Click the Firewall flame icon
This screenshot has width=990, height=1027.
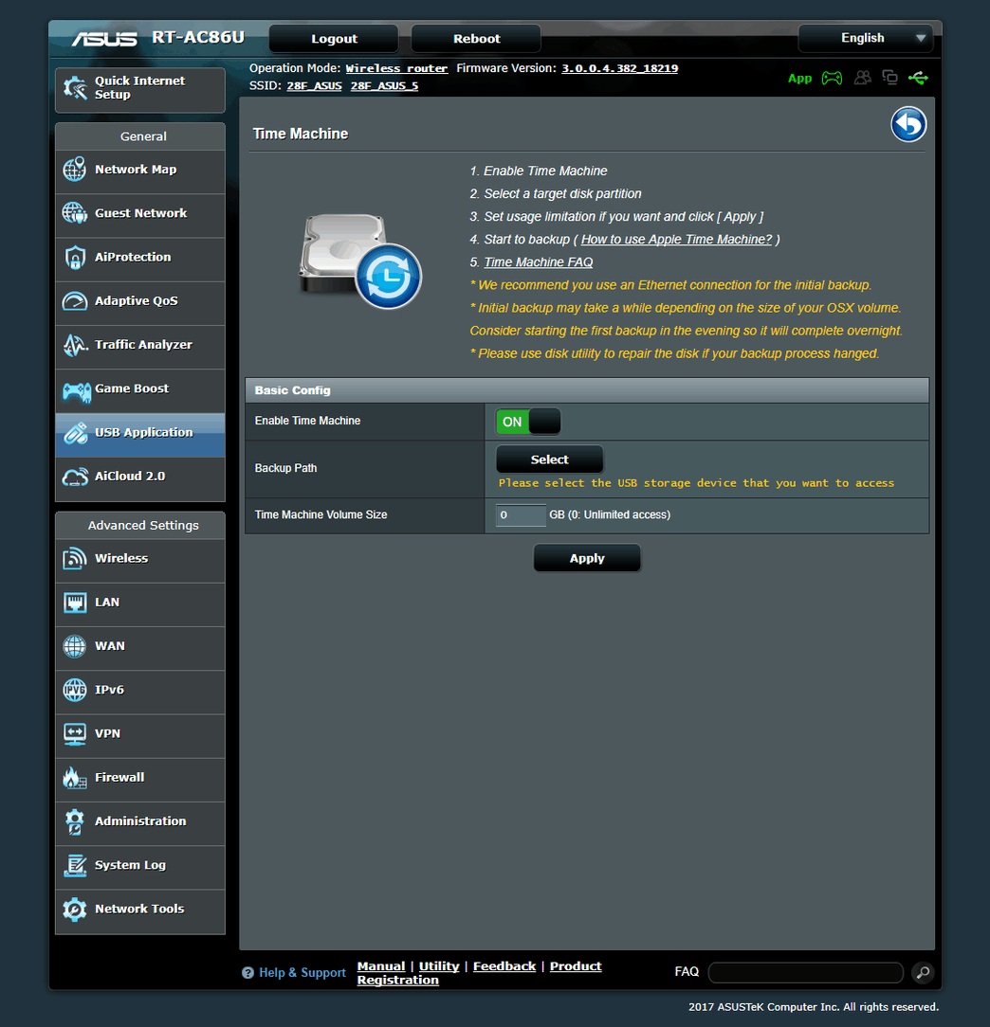pos(75,778)
